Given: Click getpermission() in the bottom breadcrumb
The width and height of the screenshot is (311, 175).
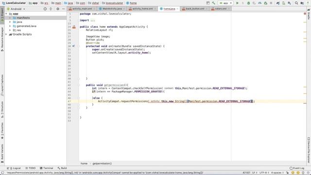Looking at the screenshot, I should 102,163.
